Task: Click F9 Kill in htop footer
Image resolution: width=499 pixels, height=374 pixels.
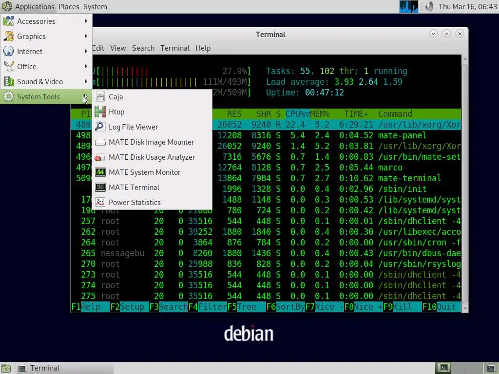Action: [402, 307]
